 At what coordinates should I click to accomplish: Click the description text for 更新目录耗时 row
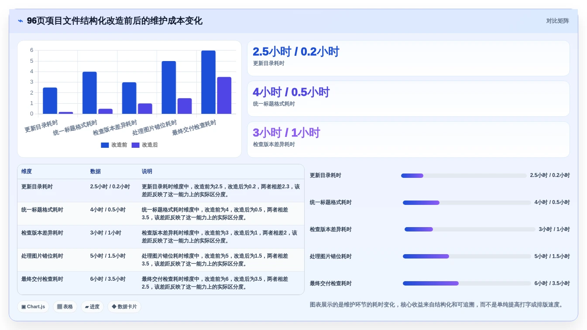click(221, 191)
